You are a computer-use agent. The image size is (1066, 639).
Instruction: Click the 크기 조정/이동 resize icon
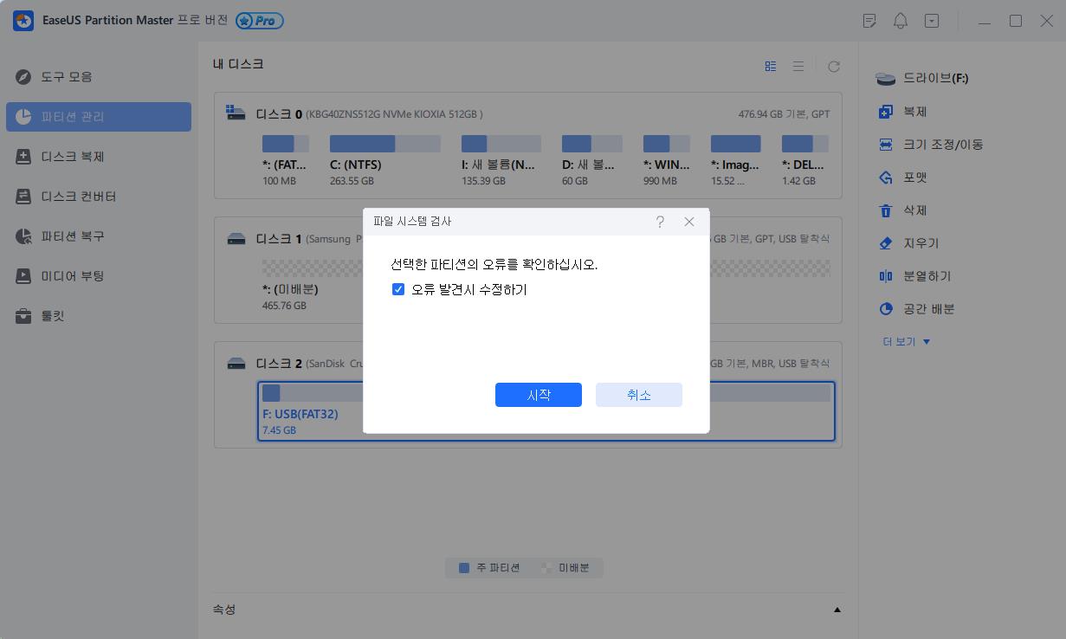(885, 145)
